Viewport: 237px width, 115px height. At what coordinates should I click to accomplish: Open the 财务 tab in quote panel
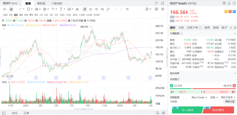point(207,27)
